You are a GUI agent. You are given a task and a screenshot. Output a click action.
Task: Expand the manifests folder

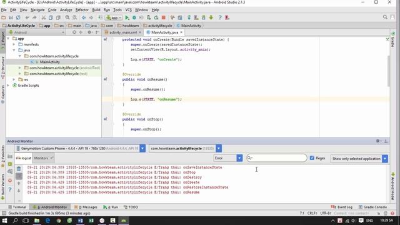14,44
